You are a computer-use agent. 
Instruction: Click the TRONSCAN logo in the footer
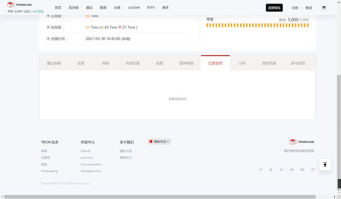click(301, 142)
